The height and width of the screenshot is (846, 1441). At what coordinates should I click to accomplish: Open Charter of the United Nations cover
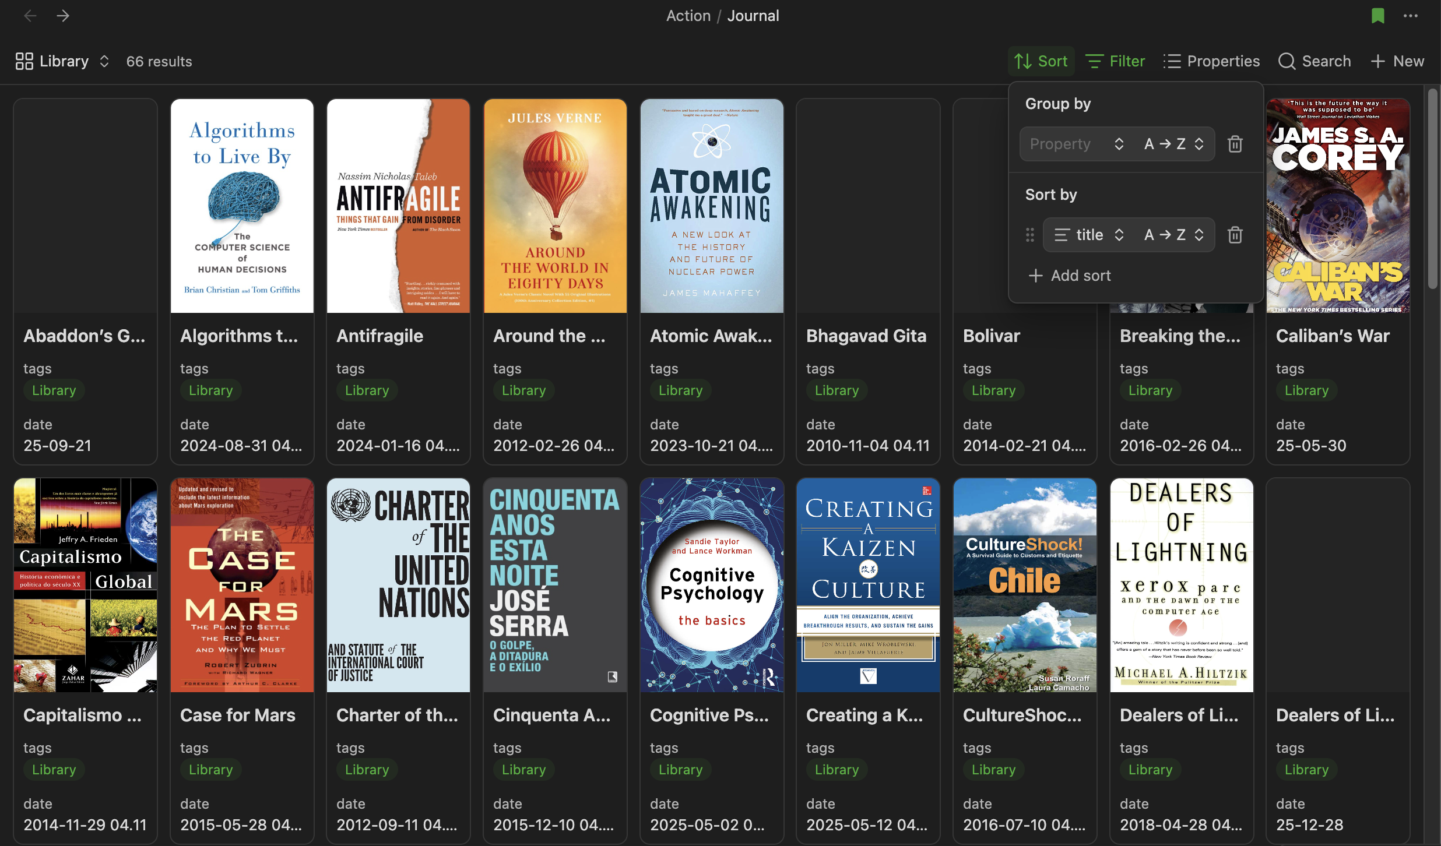(399, 585)
